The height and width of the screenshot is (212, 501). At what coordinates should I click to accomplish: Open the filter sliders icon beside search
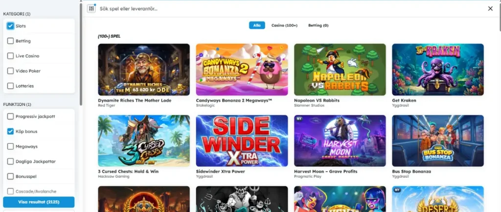click(91, 9)
